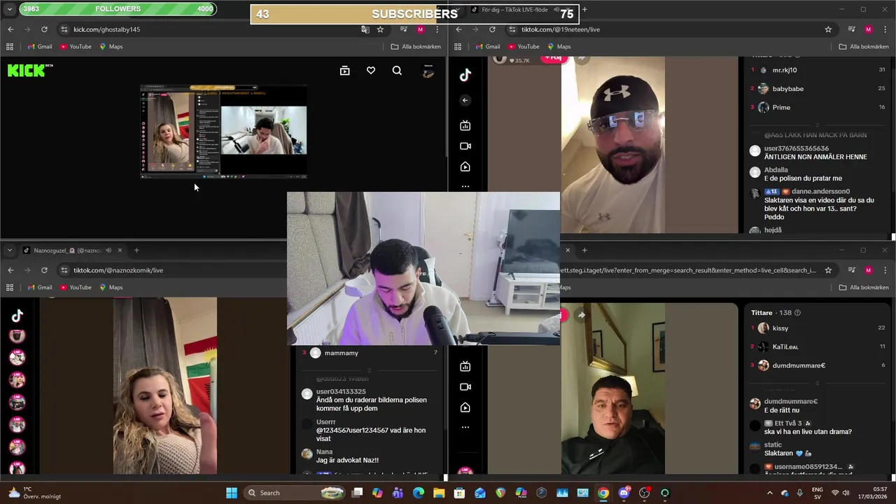Click the Kick magnifier search icon
This screenshot has width=896, height=504.
click(397, 71)
